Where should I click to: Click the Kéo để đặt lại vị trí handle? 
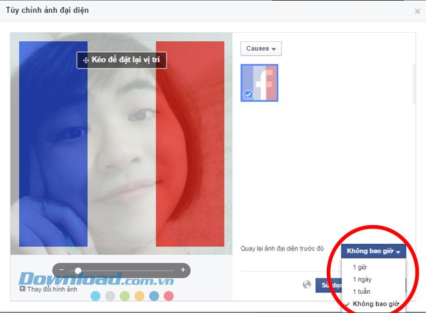122,60
